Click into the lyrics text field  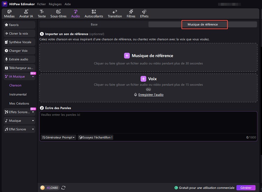pos(148,122)
